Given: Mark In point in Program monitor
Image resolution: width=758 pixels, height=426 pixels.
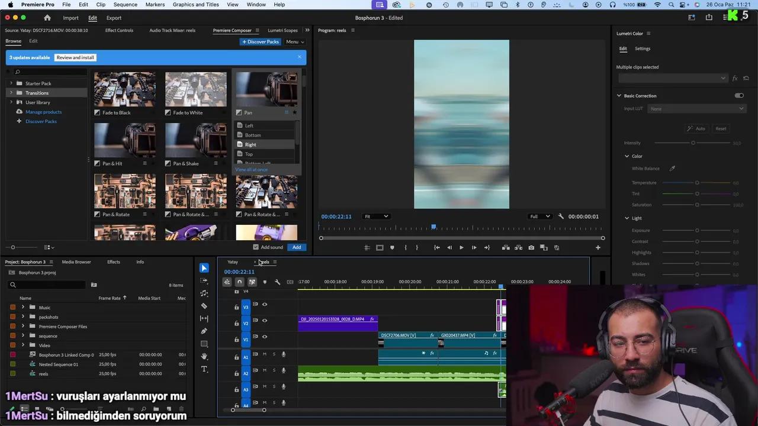Looking at the screenshot, I should coord(405,248).
